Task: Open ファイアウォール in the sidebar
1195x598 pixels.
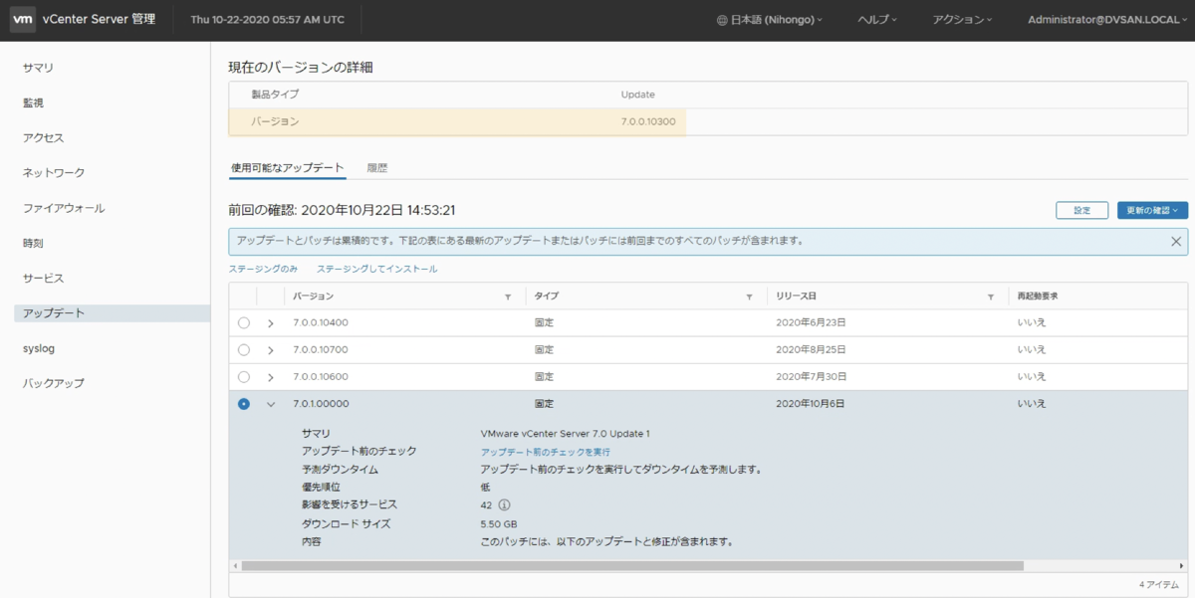Action: (x=64, y=208)
